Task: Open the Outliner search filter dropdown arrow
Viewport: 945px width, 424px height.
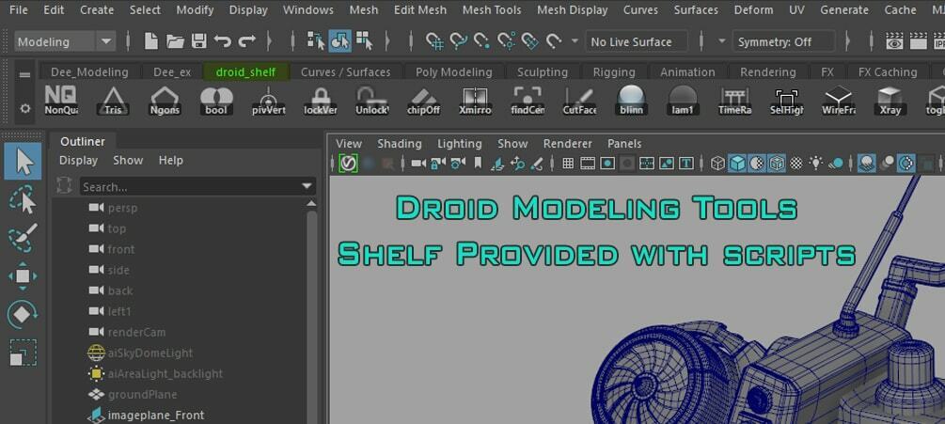Action: [307, 187]
